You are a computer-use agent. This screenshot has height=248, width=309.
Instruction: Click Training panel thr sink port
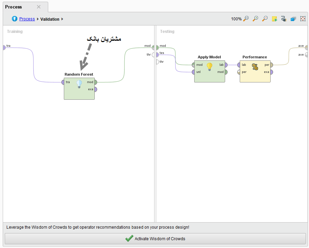click(153, 55)
